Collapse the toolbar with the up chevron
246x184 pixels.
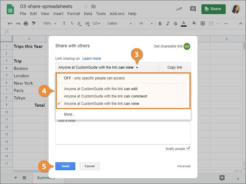pyautogui.click(x=241, y=24)
